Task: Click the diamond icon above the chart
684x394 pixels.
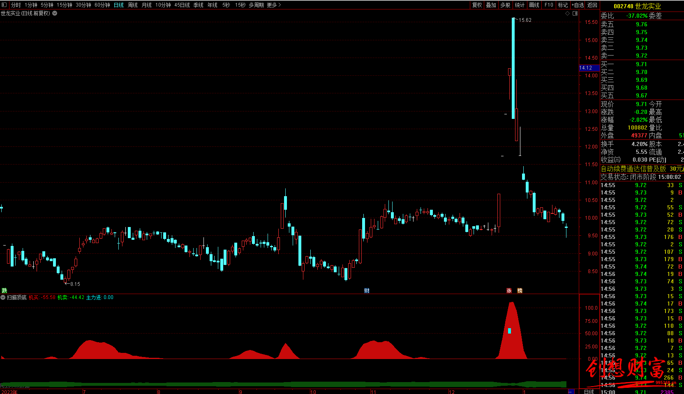Action: (568, 14)
